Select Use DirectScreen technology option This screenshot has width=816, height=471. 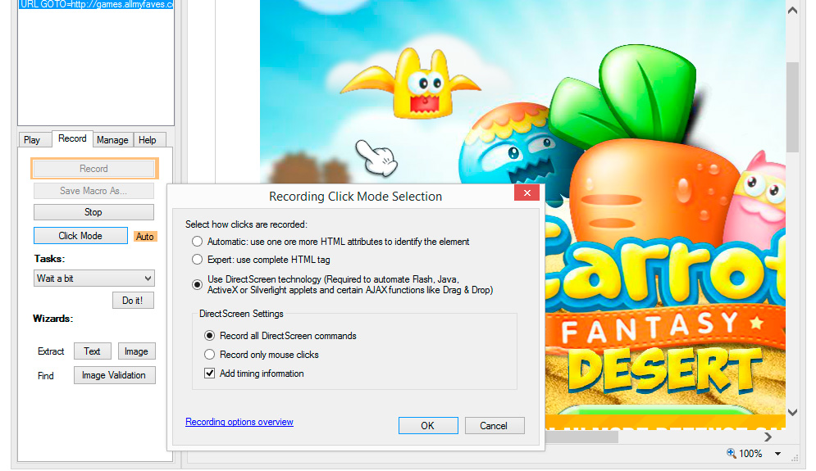pyautogui.click(x=198, y=284)
